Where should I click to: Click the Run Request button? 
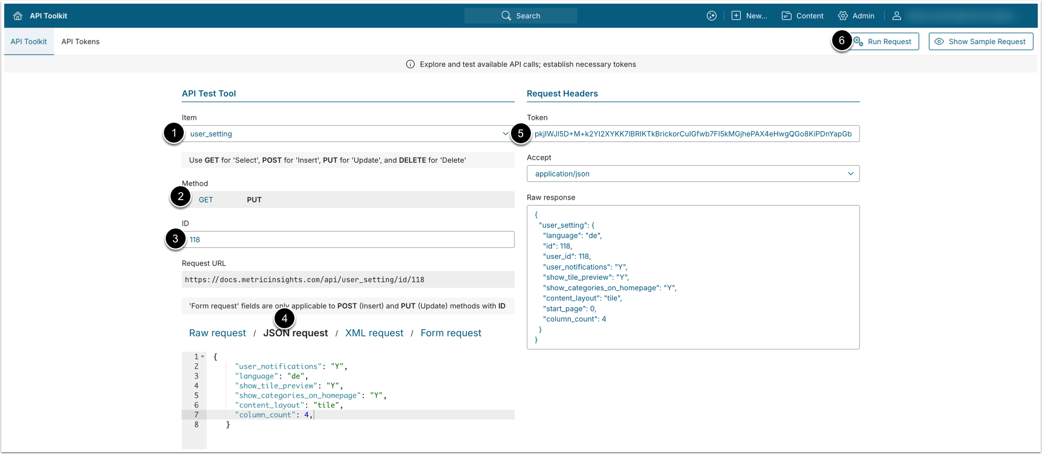[888, 42]
